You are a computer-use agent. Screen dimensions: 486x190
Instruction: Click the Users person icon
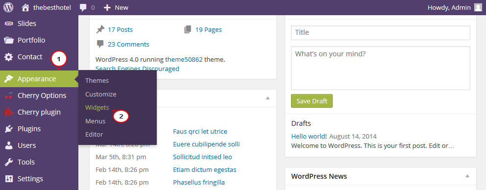pyautogui.click(x=9, y=145)
